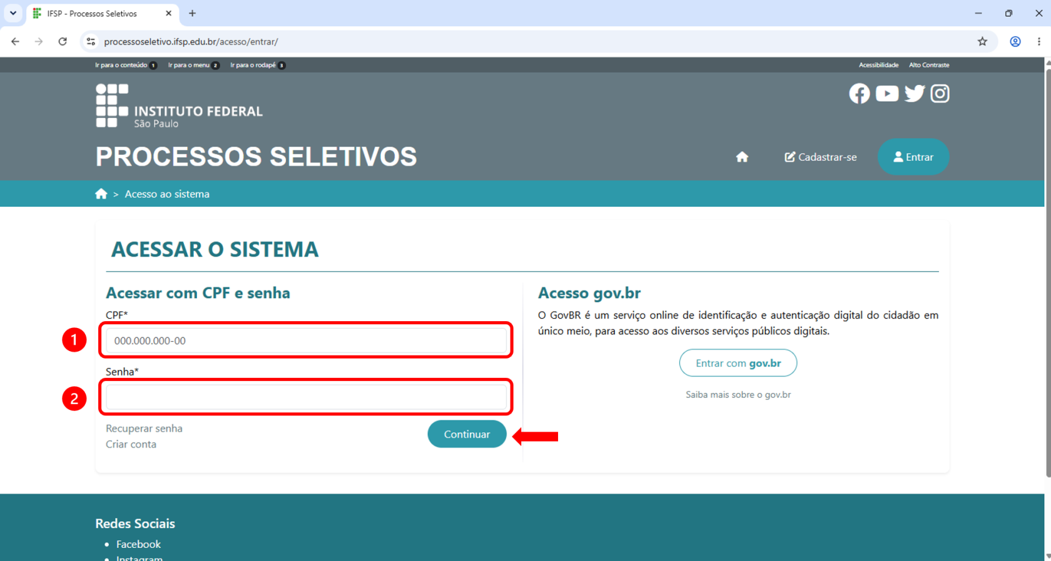The height and width of the screenshot is (561, 1051).
Task: Toggle Alto Contraste mode
Action: coord(929,65)
